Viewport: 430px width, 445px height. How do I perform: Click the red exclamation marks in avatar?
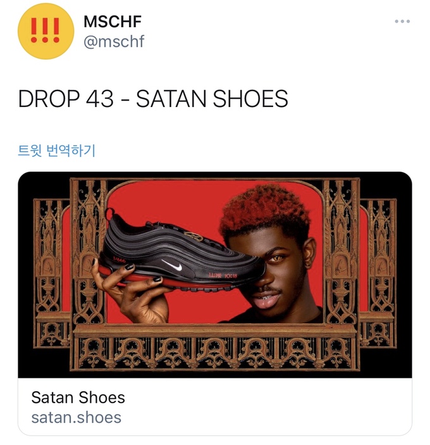(x=45, y=30)
